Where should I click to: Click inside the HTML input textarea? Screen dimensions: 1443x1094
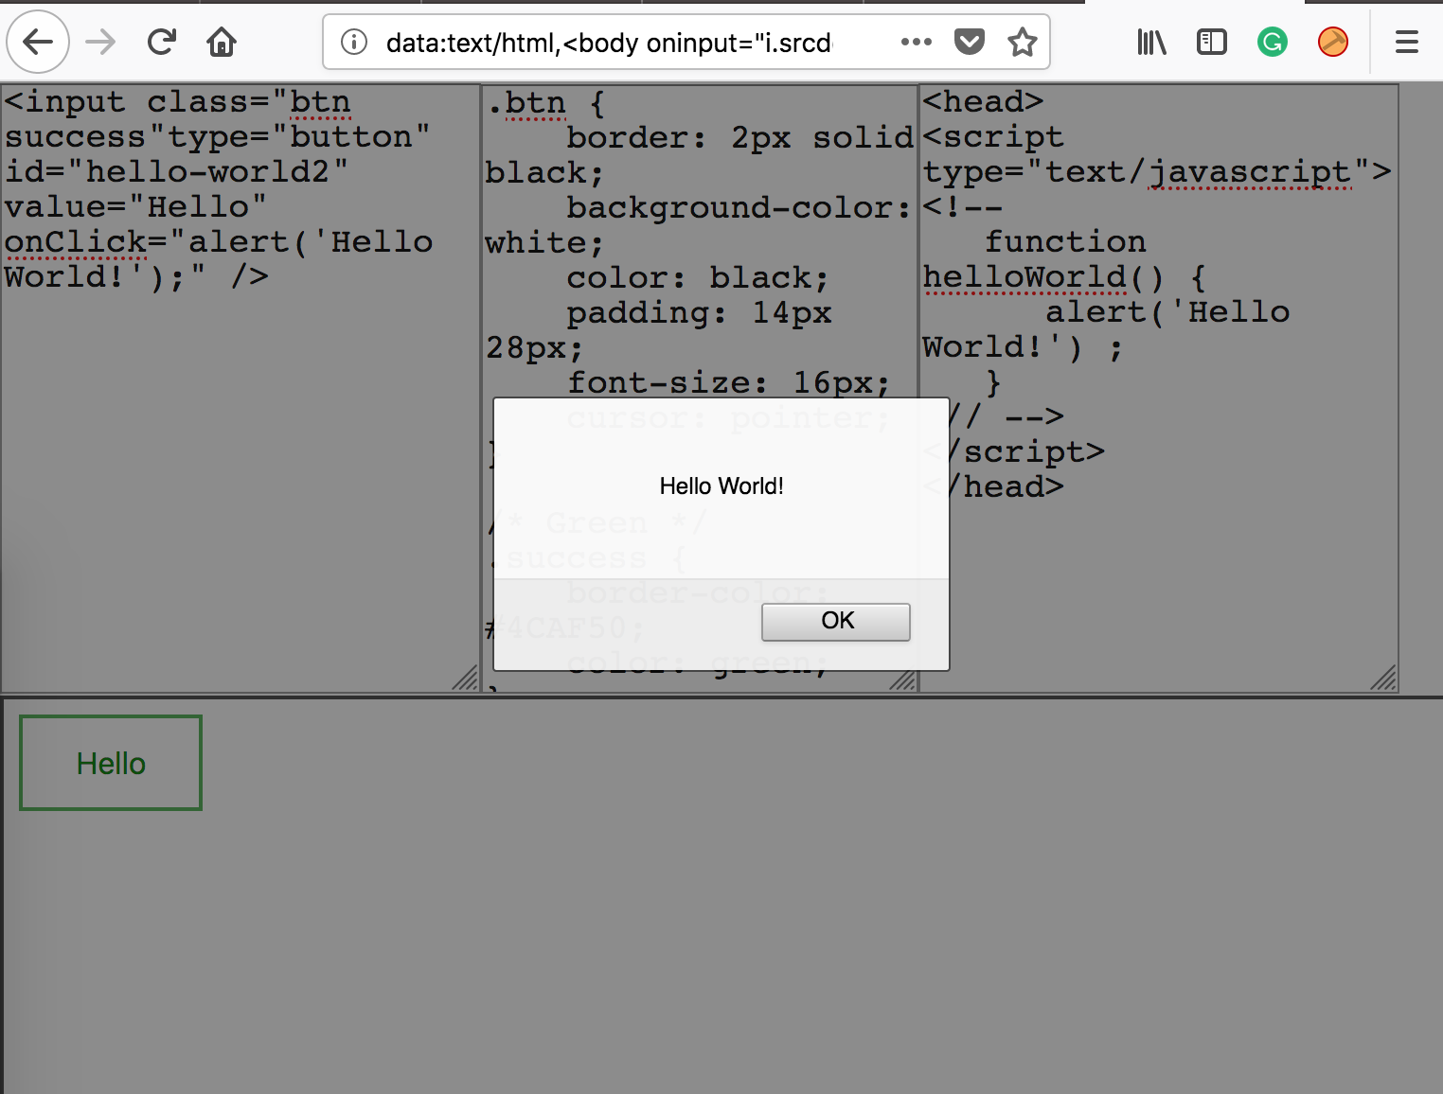point(240,388)
